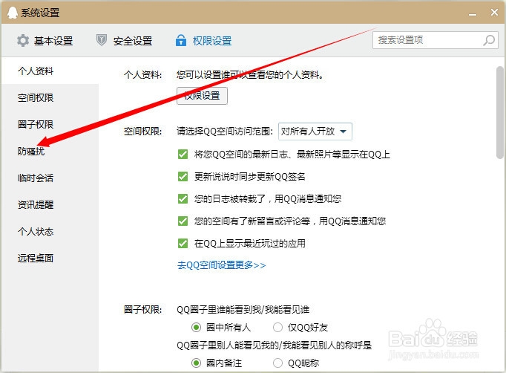
Task: Click the 权限设置 button under 个人资料
Action: pyautogui.click(x=202, y=96)
